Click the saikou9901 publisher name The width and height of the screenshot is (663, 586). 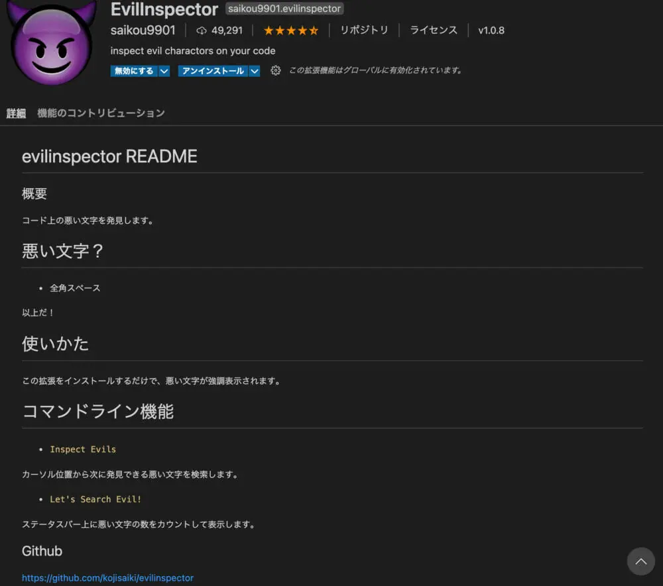click(143, 30)
